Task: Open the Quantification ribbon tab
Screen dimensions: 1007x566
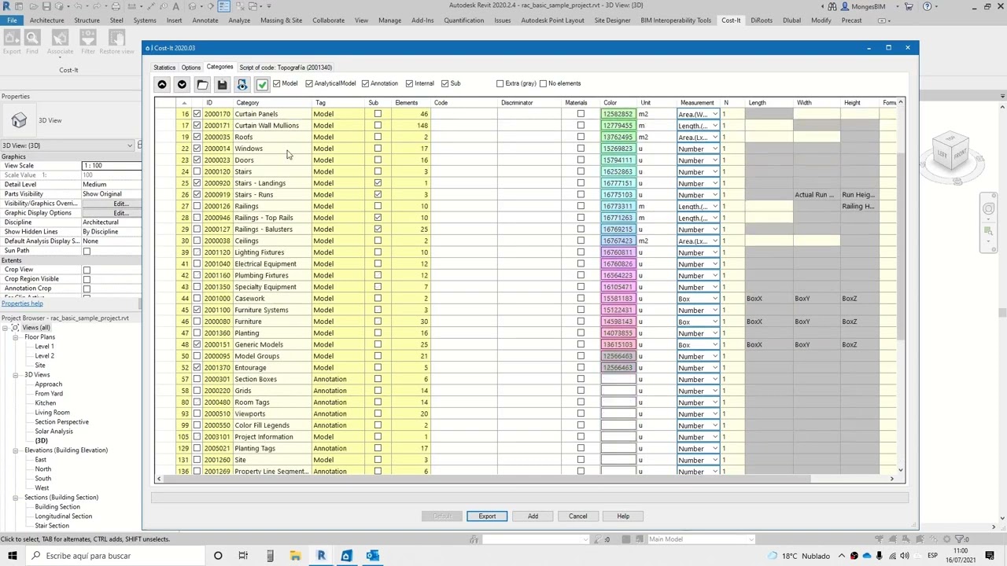Action: click(x=463, y=20)
